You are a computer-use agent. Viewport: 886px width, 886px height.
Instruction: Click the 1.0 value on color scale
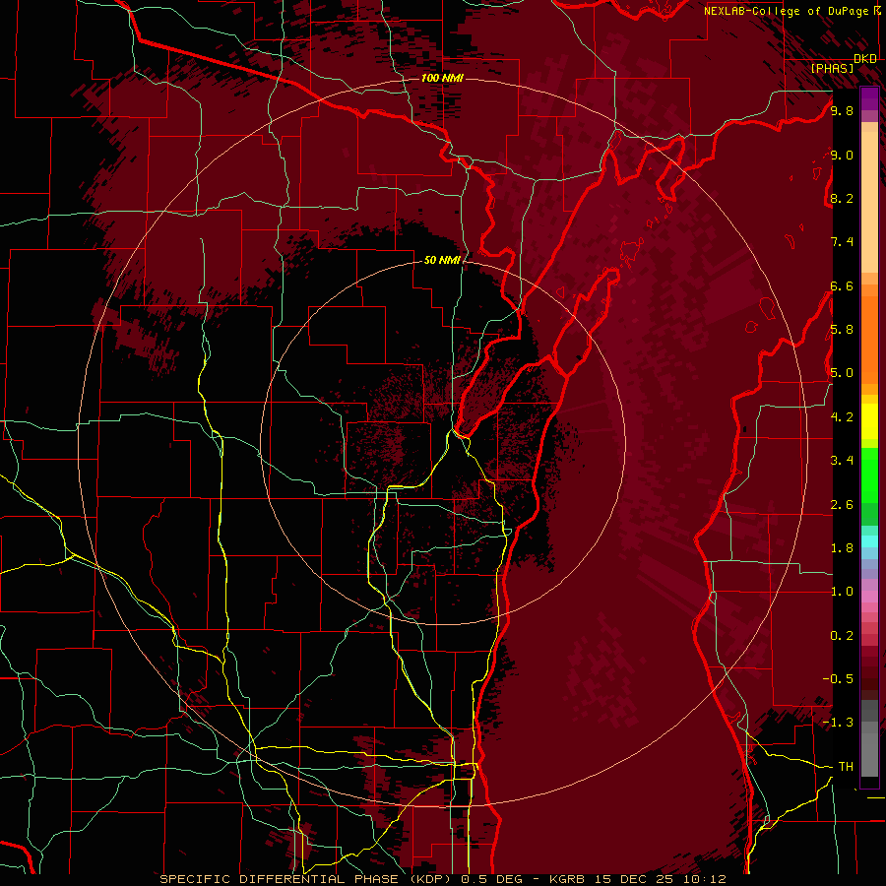tap(842, 592)
